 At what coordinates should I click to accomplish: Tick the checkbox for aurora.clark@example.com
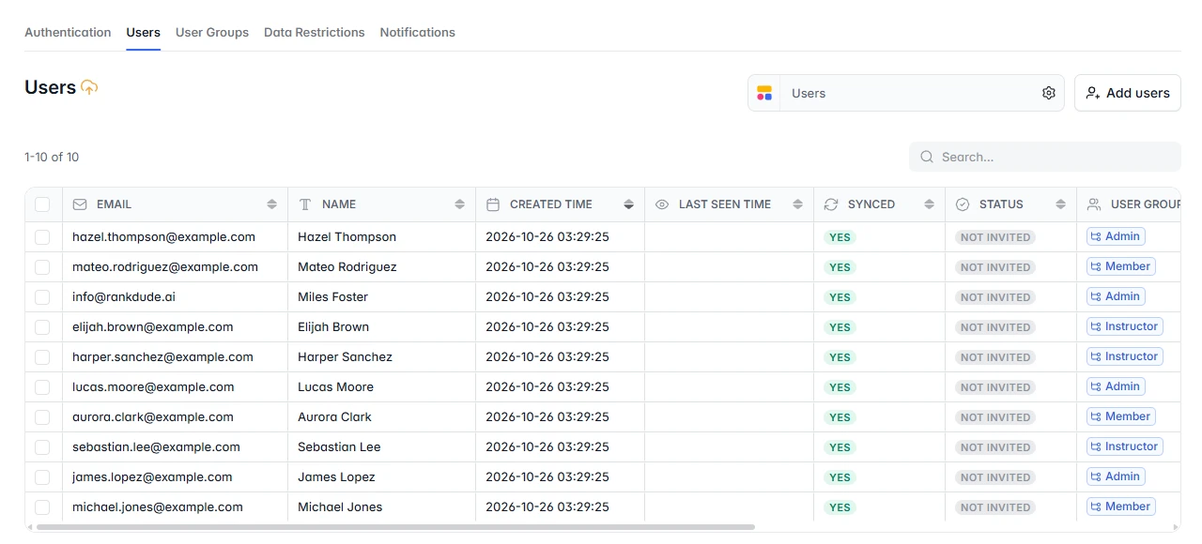(42, 416)
